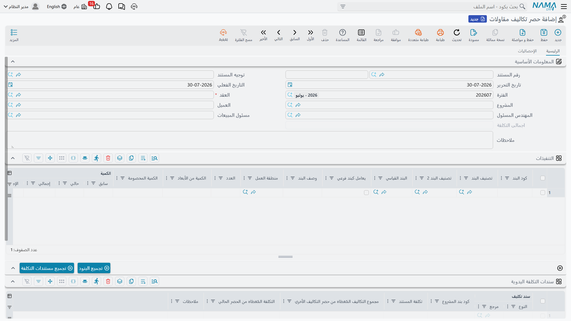Click the horizontal splitter handle below التنفيذات grid
Screen dimensions: 571x321
[285, 257]
